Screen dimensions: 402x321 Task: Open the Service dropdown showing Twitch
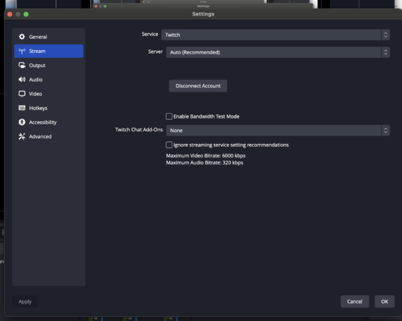pos(275,35)
